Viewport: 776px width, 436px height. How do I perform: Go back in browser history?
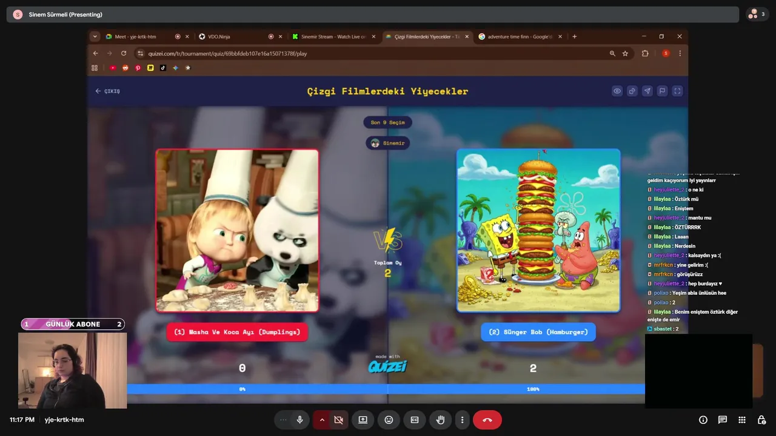95,53
